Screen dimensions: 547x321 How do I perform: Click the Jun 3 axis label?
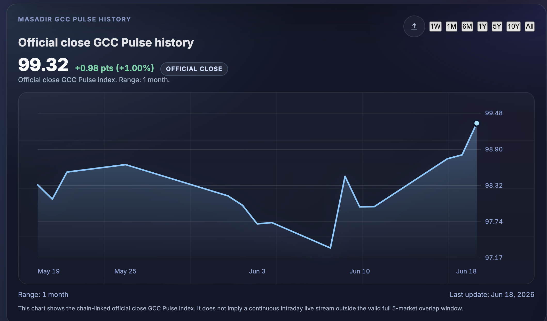(257, 271)
